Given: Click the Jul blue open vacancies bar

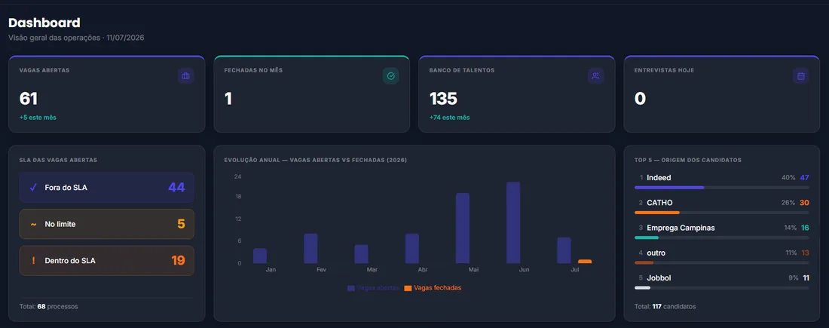Looking at the screenshot, I should click(564, 251).
